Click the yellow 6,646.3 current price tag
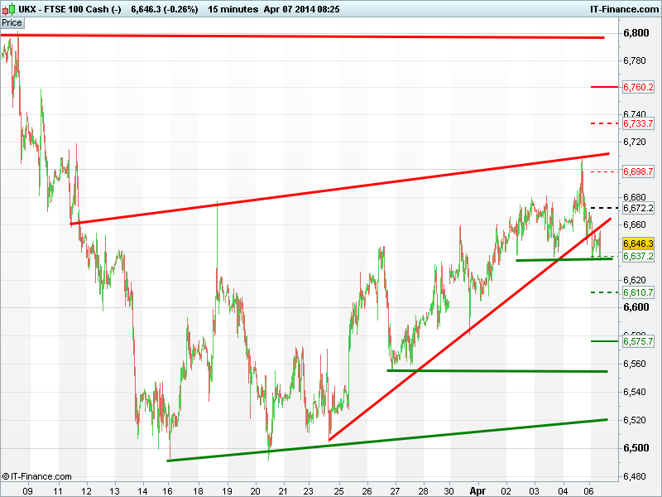This screenshot has height=497, width=662. [x=638, y=244]
